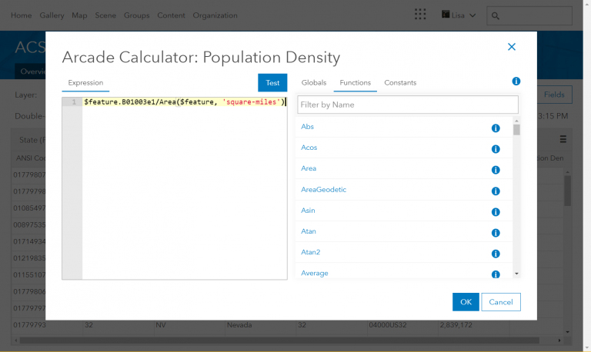
Task: Insert the Acos function
Action: (309, 148)
